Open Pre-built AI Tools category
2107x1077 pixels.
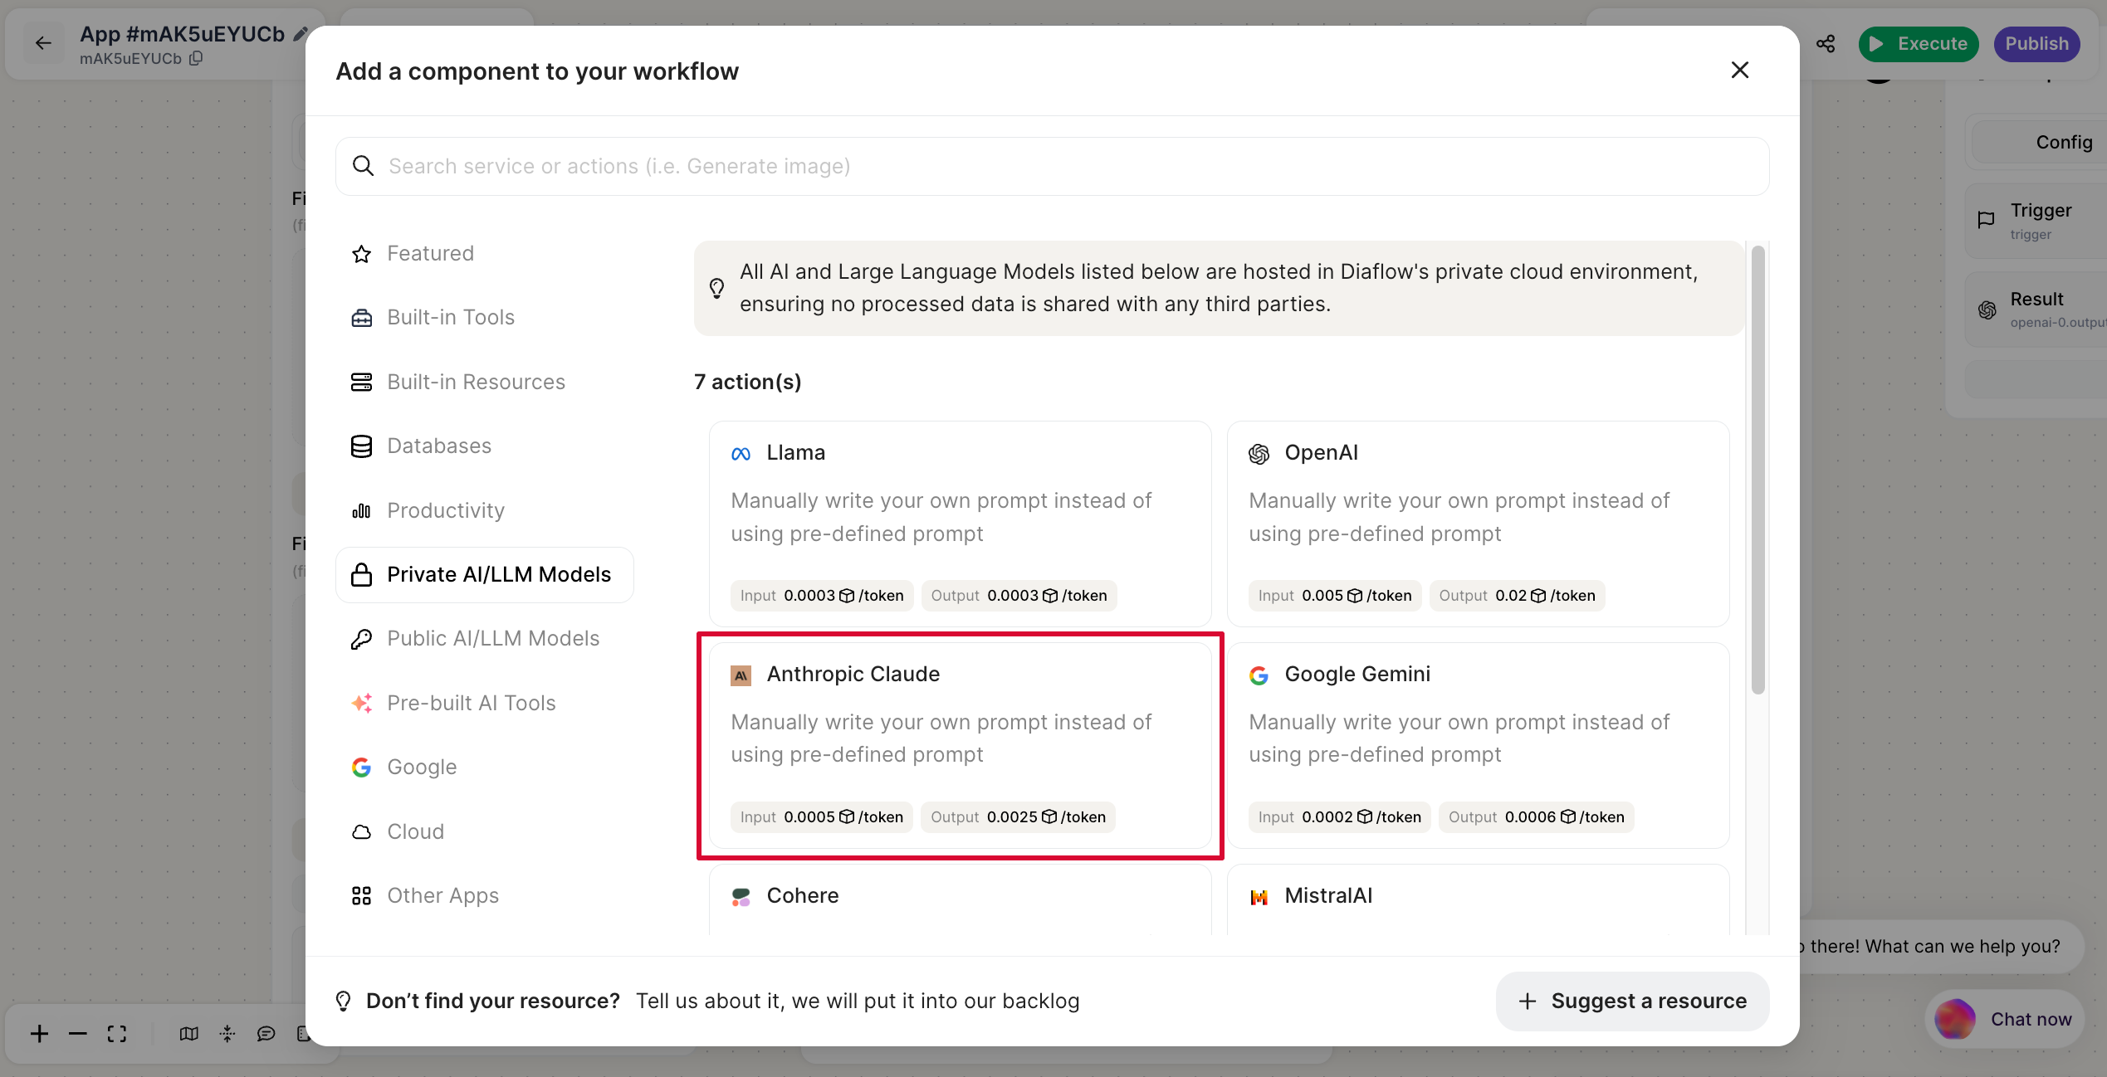[471, 703]
